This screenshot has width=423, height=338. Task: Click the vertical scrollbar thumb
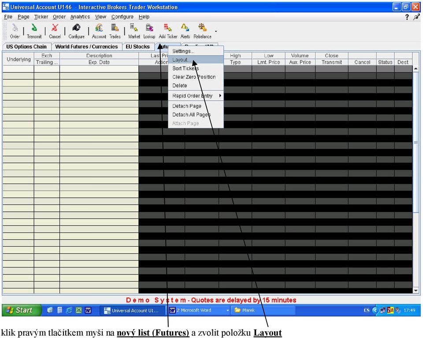pyautogui.click(x=416, y=143)
